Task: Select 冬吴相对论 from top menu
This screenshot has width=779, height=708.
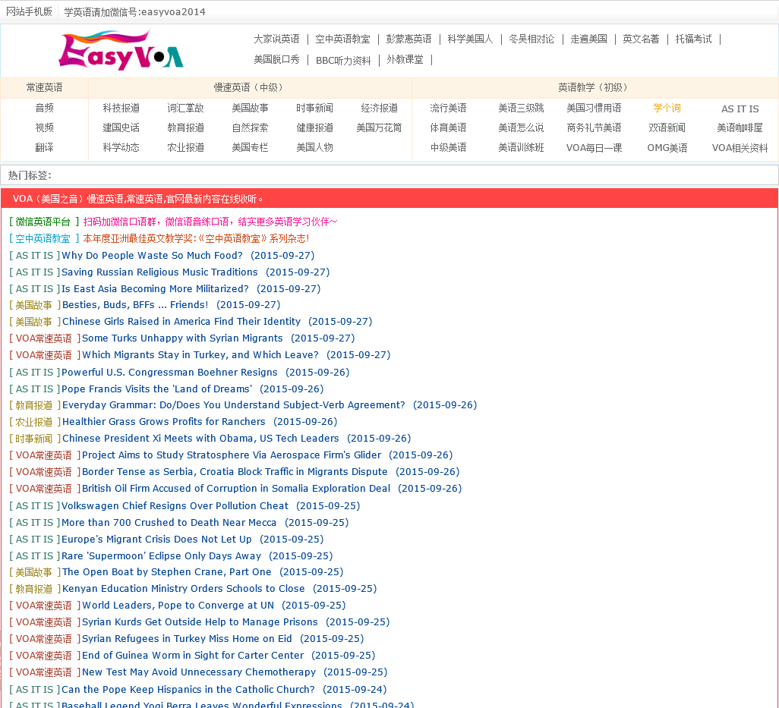Action: click(531, 39)
